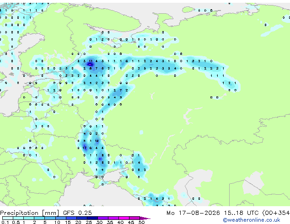This screenshot has height=224, width=290.
Task: Click the '50' legend scale label
Action: 141,222
